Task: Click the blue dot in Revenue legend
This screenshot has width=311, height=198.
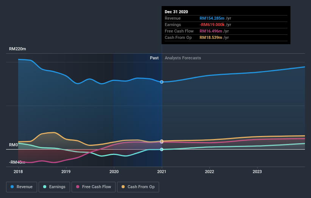Action: pyautogui.click(x=12, y=187)
